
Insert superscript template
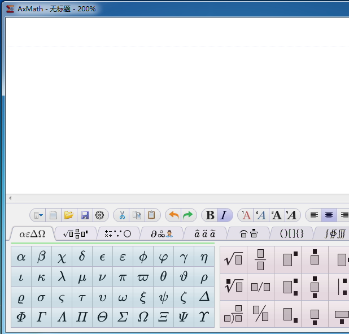pyautogui.click(x=288, y=260)
